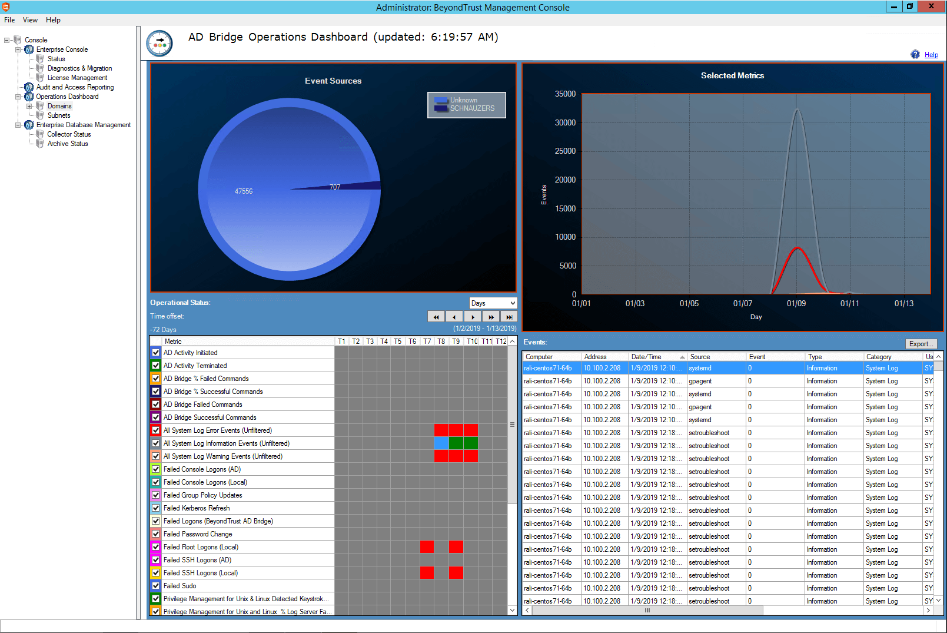947x633 pixels.
Task: Select Audit and Access Reporting node
Action: (x=75, y=87)
